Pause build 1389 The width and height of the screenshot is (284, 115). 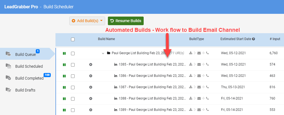(64, 110)
